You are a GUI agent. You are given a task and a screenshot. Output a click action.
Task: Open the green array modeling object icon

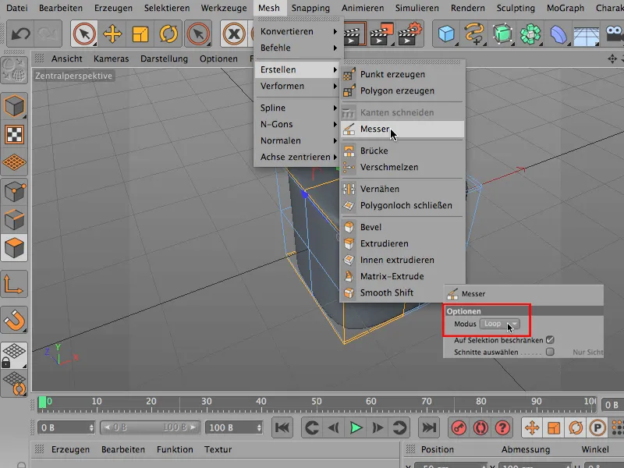click(530, 34)
